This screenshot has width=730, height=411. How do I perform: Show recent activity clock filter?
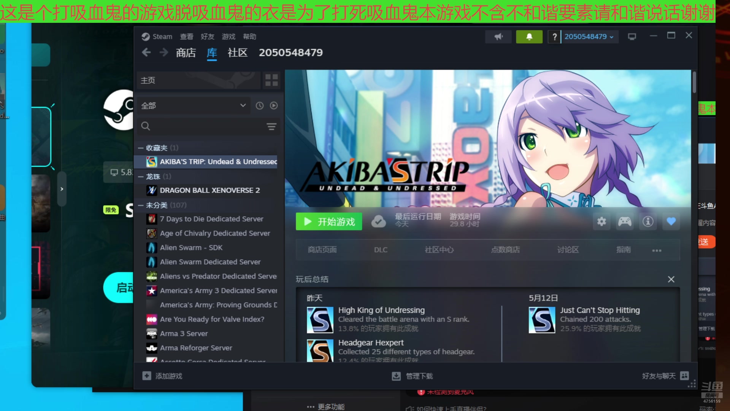(260, 106)
